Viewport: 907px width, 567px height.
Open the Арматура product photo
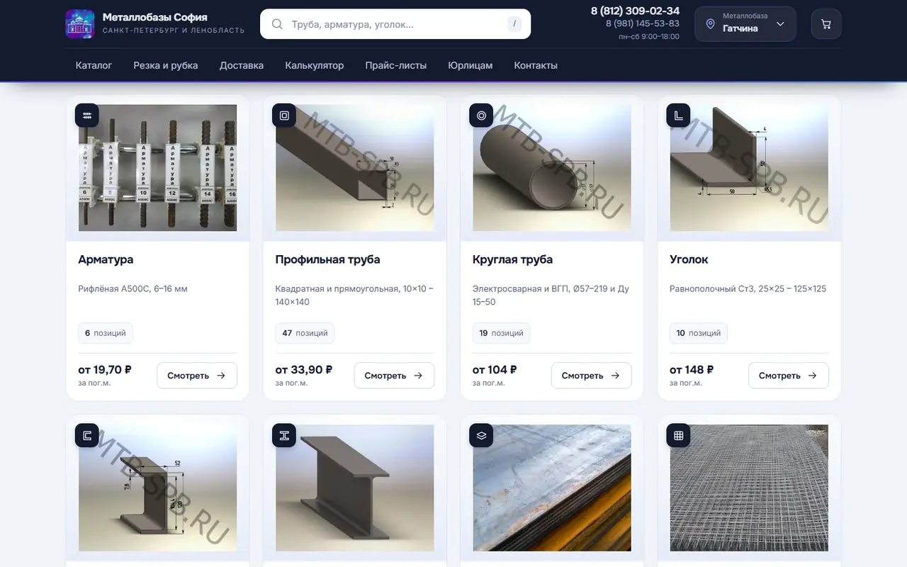(158, 168)
